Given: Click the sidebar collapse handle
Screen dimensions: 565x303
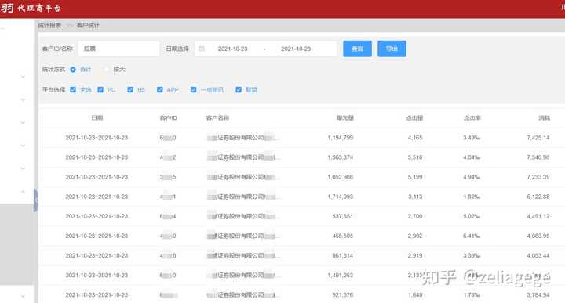Looking at the screenshot, I should click(x=35, y=200).
